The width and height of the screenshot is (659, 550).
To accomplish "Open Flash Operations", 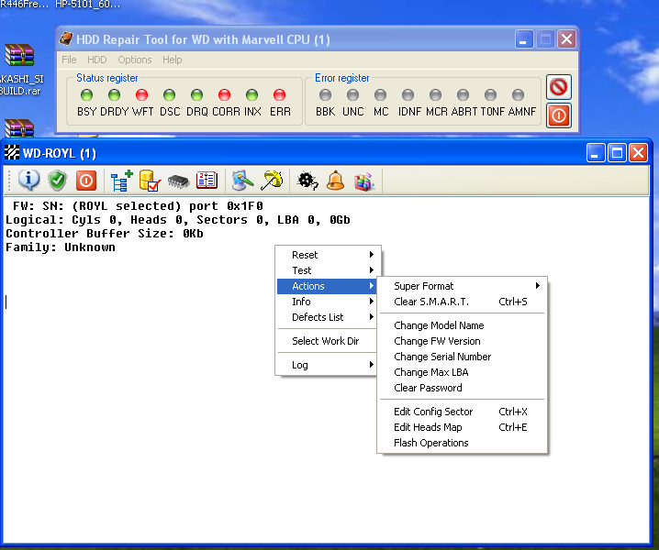I will (462, 443).
